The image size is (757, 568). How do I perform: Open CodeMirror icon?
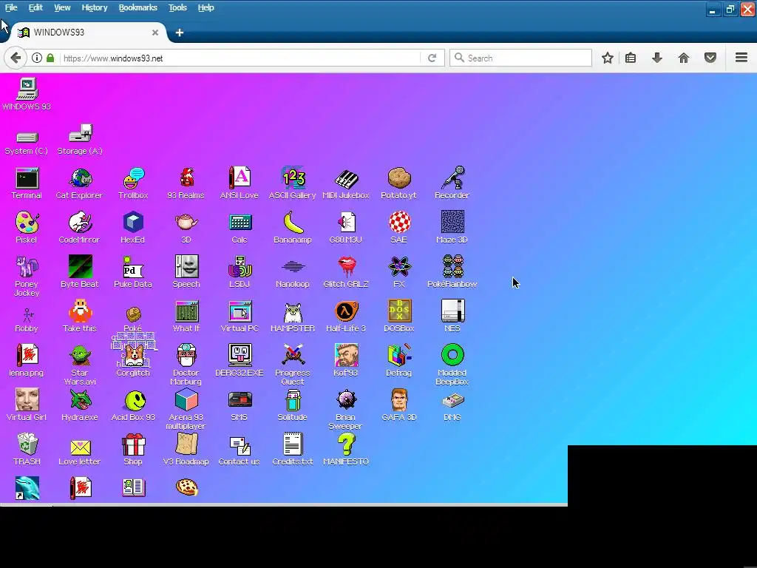click(80, 228)
